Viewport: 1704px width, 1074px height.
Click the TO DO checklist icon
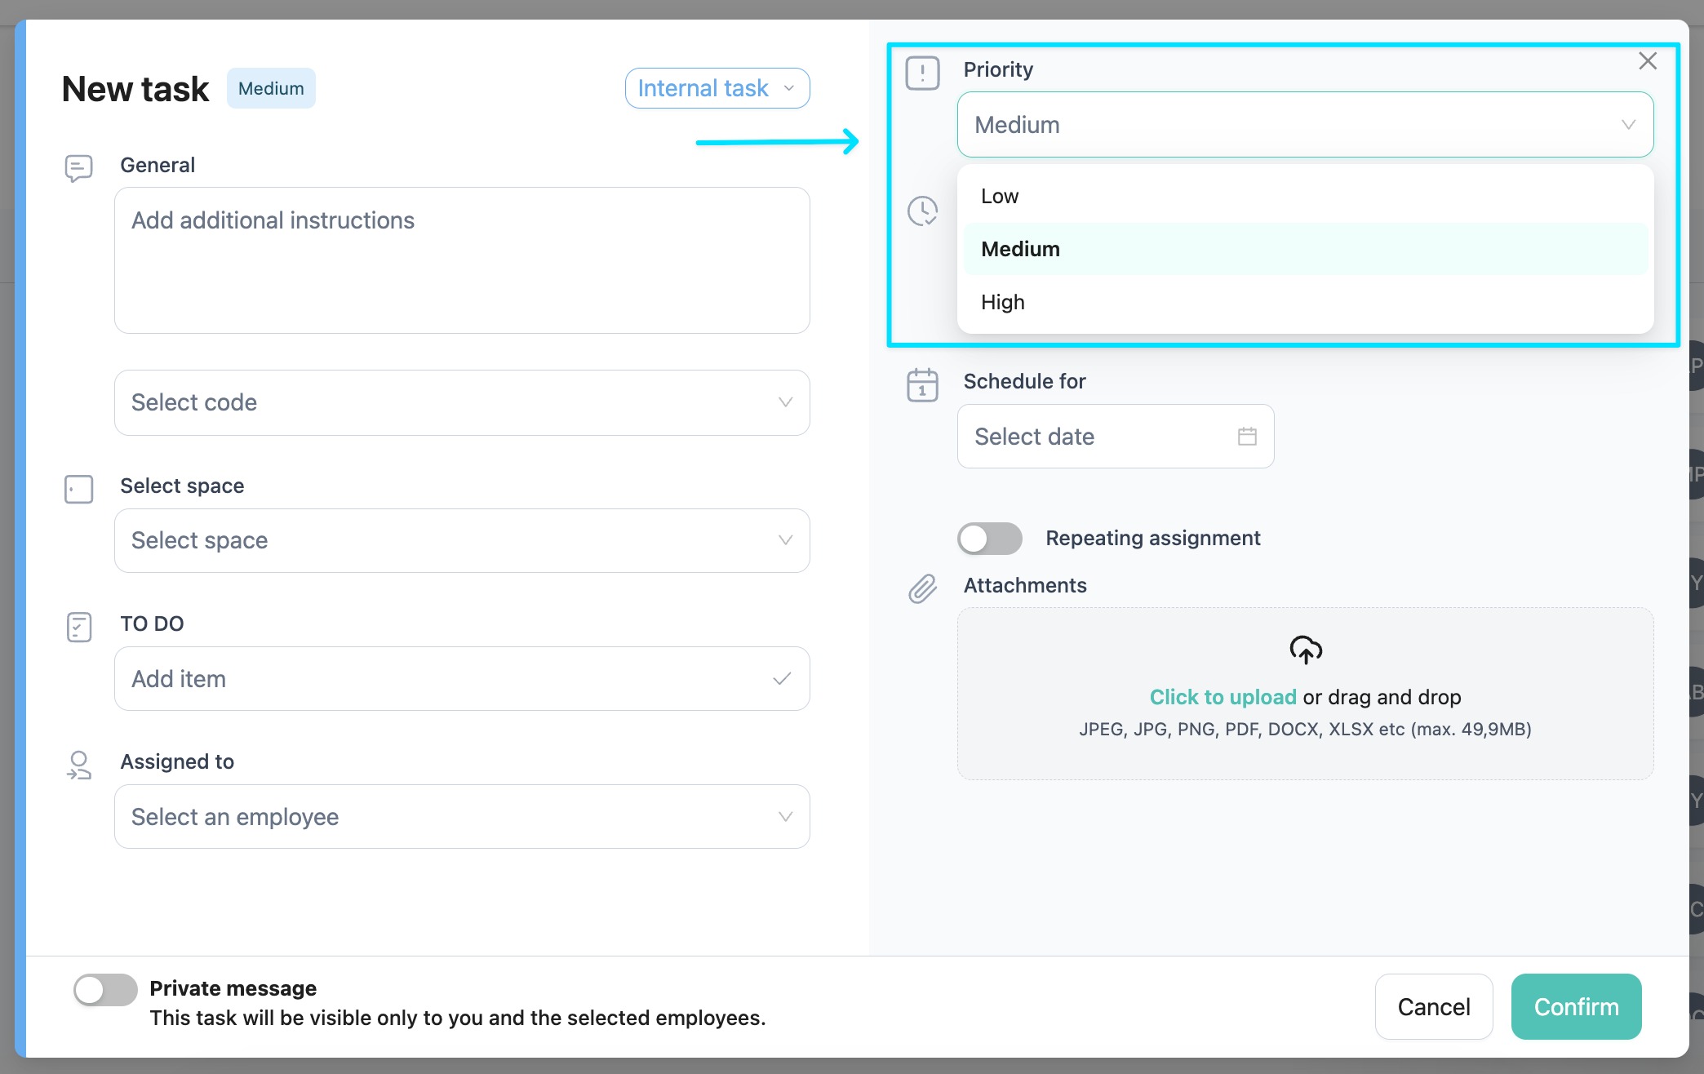(78, 627)
